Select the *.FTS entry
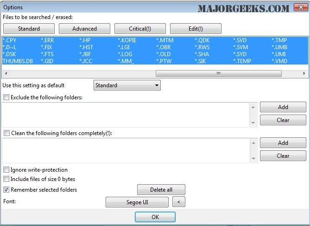310x226 pixels. [x=47, y=54]
